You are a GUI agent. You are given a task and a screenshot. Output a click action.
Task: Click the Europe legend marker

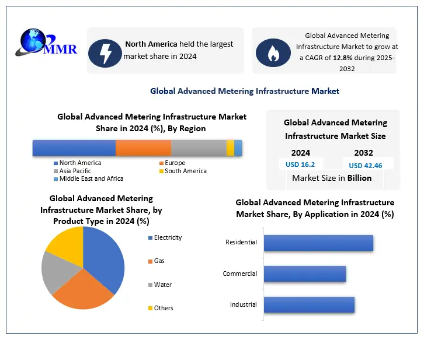161,163
